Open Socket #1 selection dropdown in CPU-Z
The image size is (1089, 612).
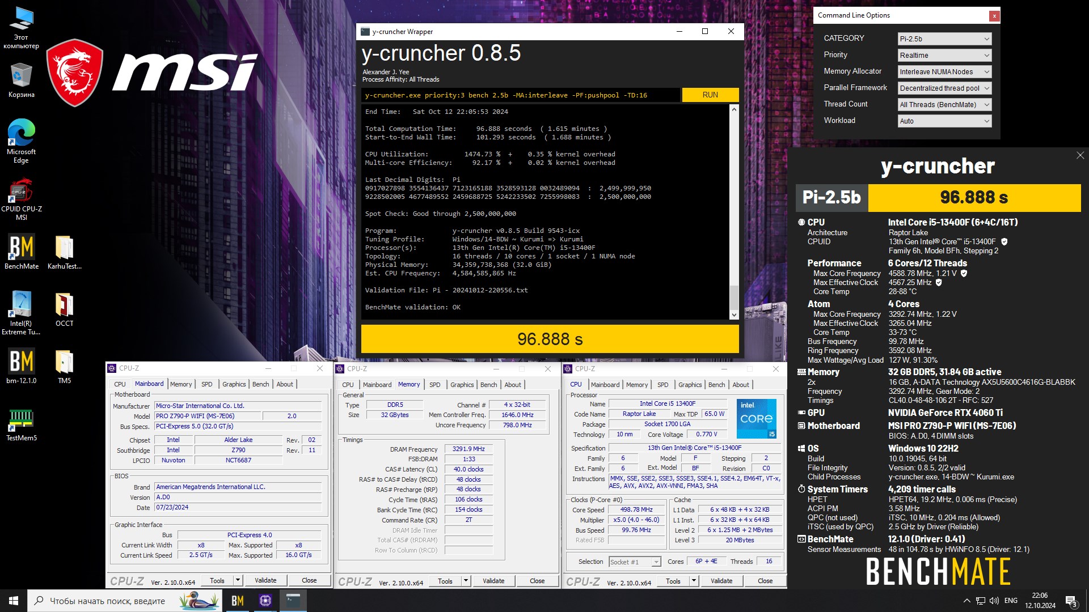pos(635,562)
